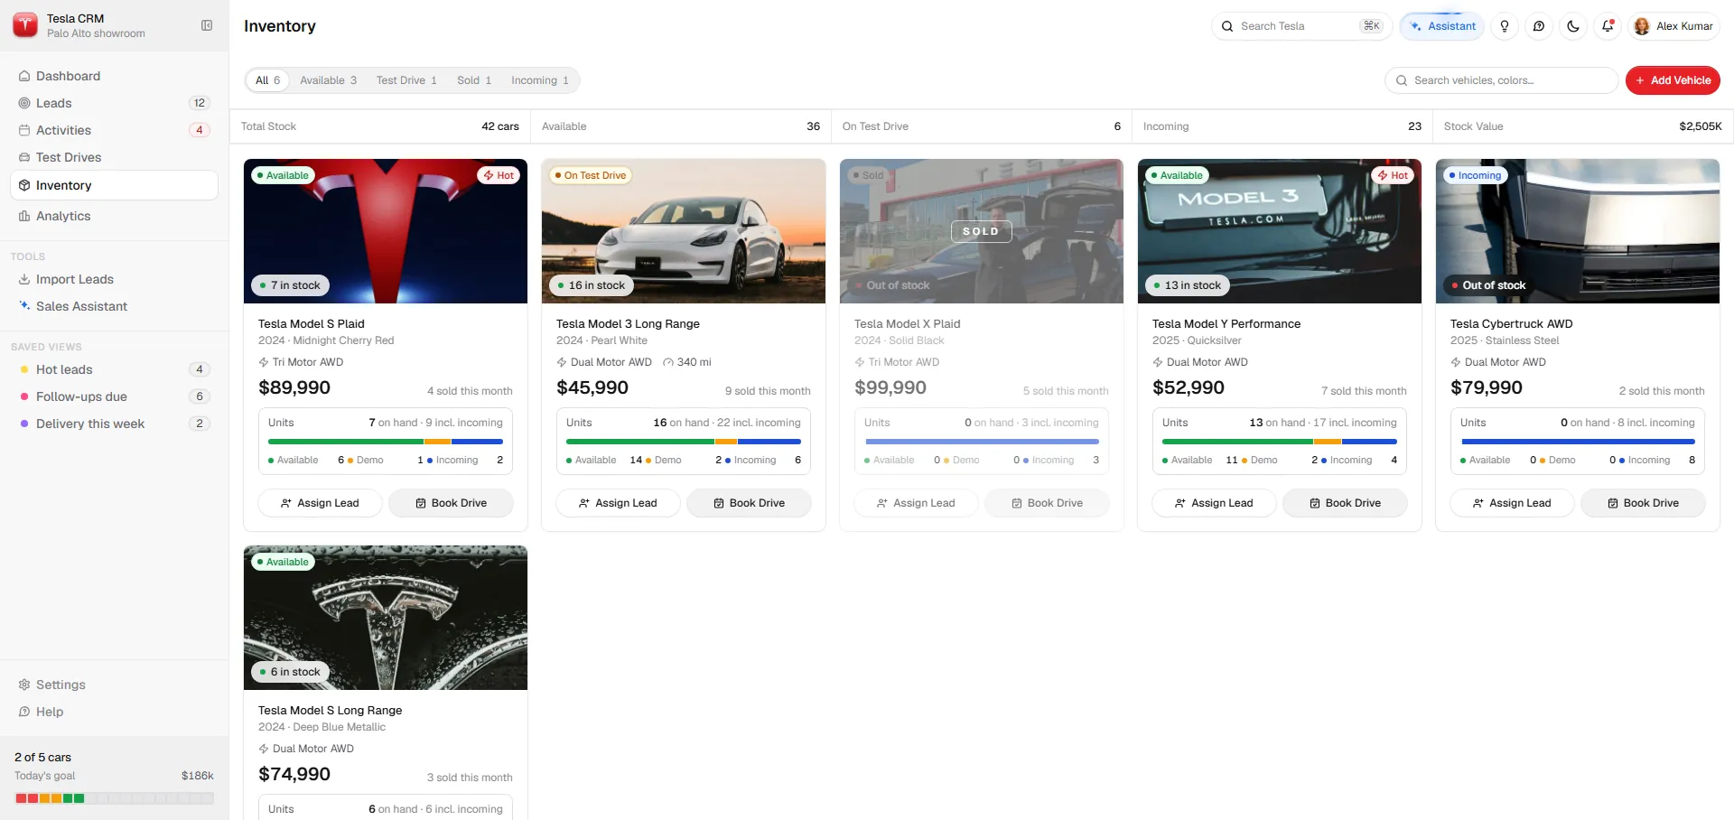Toggle dark mode moon icon
The image size is (1734, 820).
click(1573, 26)
